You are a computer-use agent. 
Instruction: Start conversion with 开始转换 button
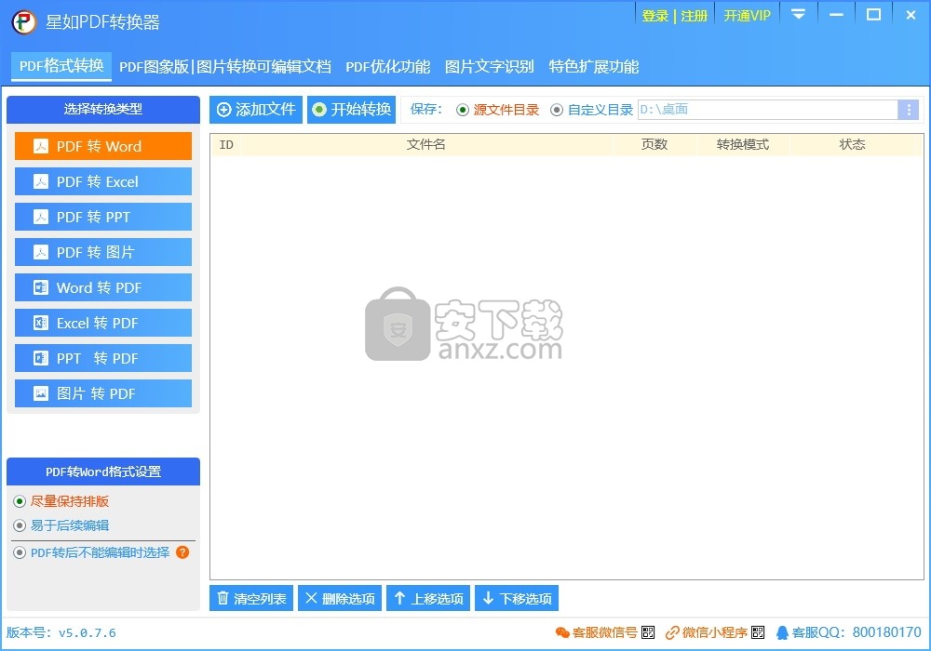coord(352,110)
